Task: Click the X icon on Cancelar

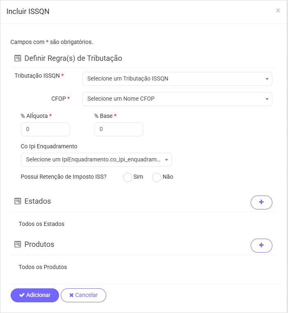Action: pos(71,295)
